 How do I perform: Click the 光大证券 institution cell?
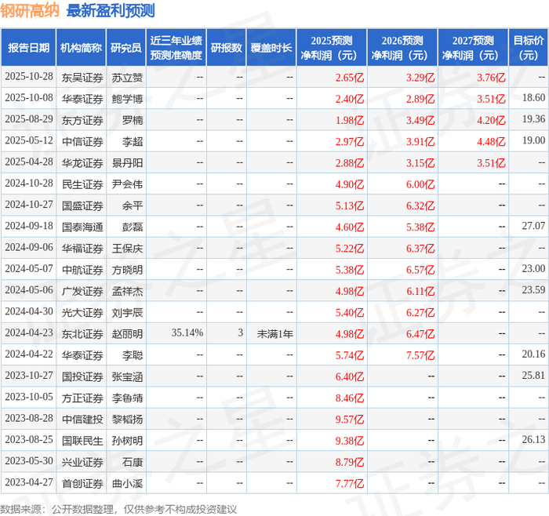click(82, 312)
